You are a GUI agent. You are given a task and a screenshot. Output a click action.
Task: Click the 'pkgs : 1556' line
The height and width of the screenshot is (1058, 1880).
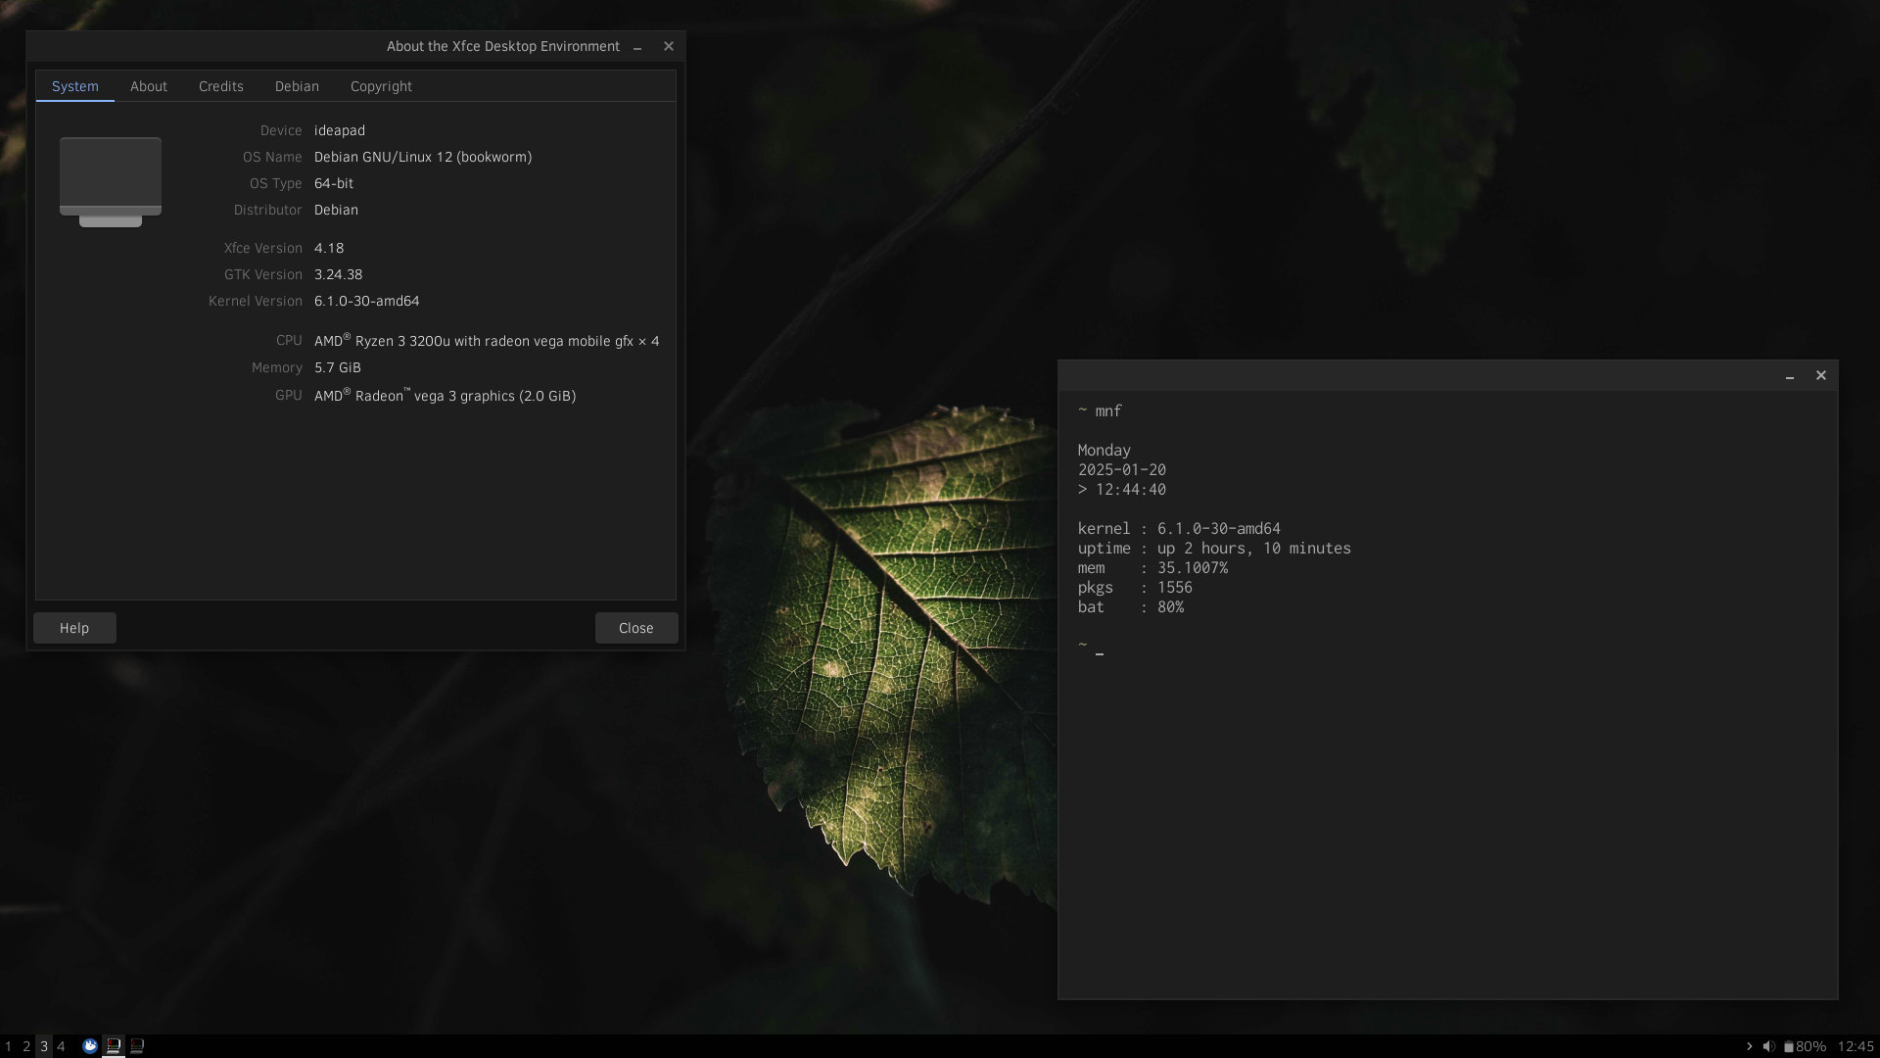pyautogui.click(x=1135, y=588)
